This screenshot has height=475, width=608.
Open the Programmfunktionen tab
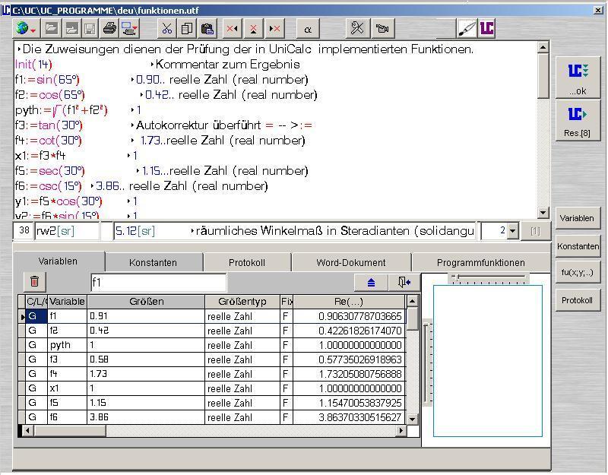point(481,262)
